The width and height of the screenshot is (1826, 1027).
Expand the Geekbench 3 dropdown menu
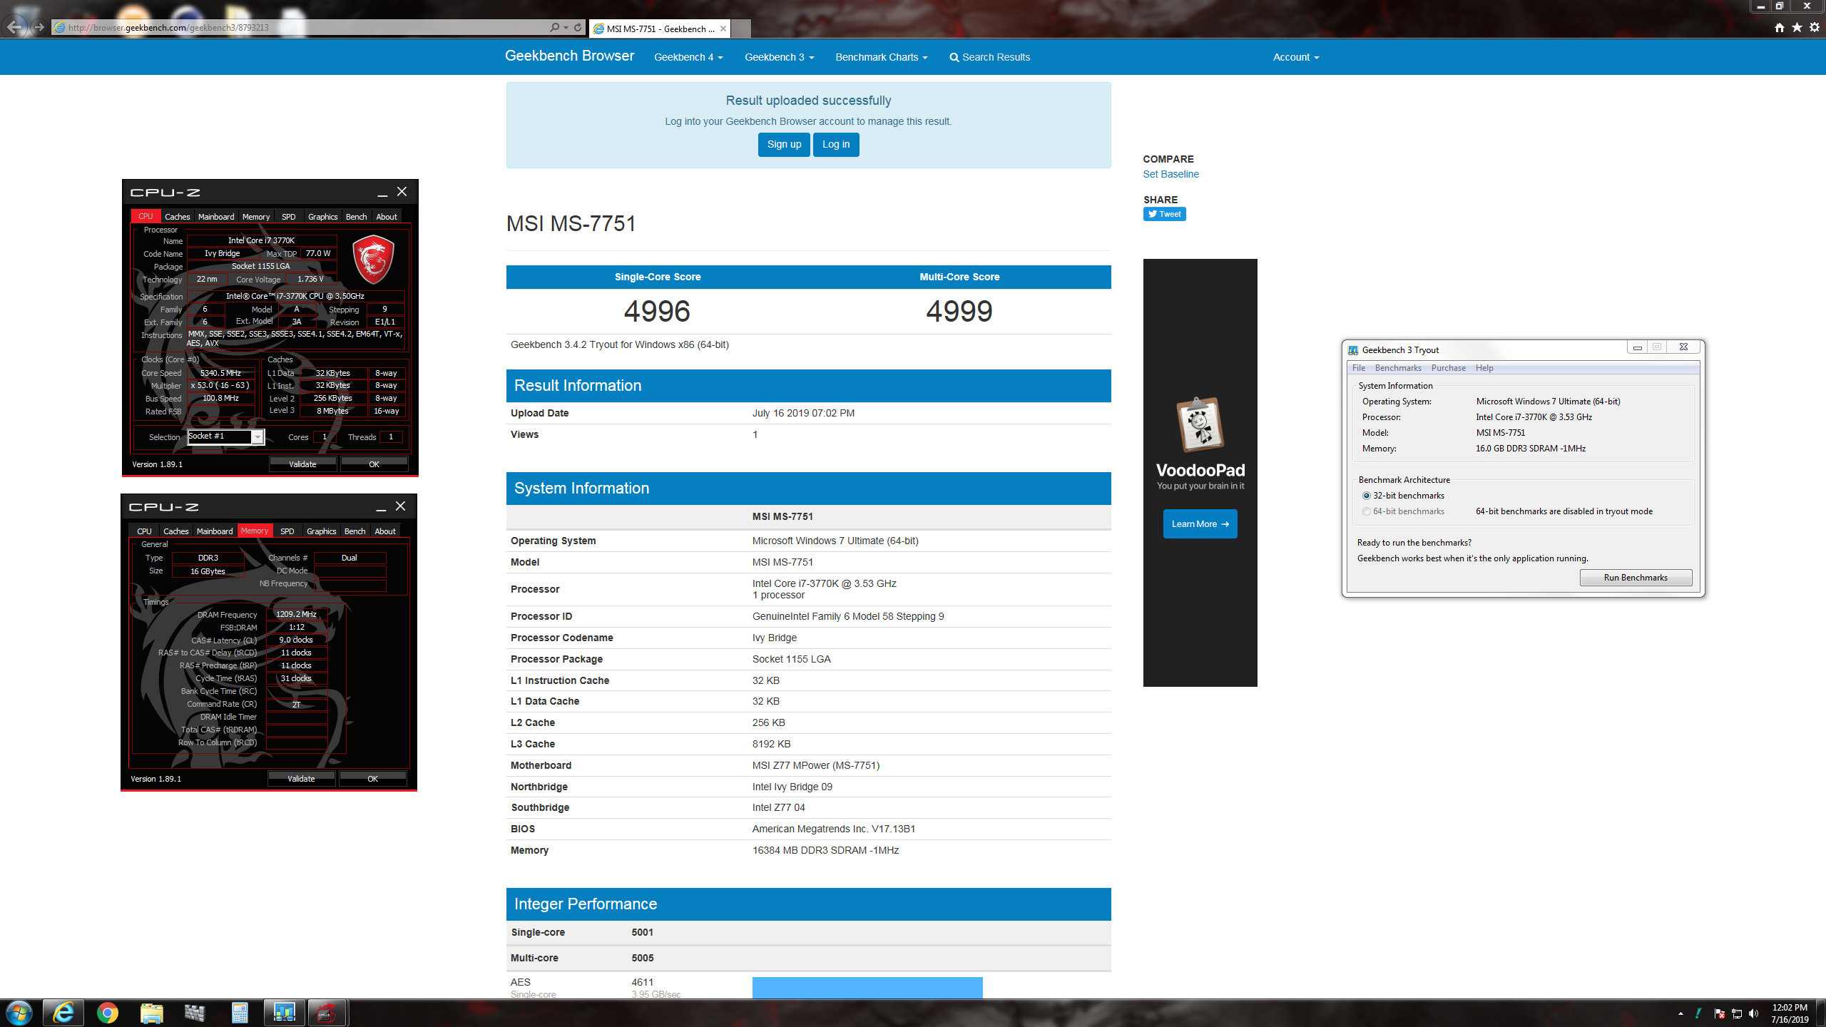(779, 57)
